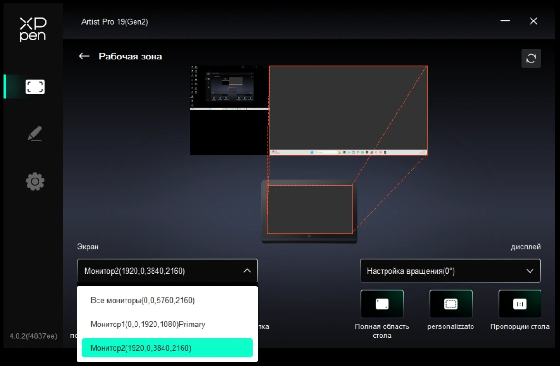Pick highlighted Монитор2(1920,0,3840,2160) list entry
560x366 pixels.
click(167, 348)
